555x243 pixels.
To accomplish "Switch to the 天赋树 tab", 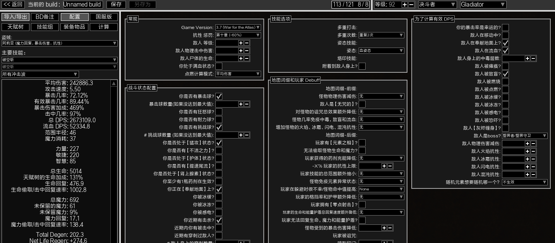I will 15,27.
